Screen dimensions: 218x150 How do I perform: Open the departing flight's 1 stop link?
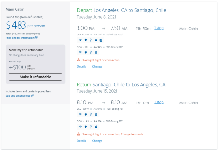tap(159, 28)
